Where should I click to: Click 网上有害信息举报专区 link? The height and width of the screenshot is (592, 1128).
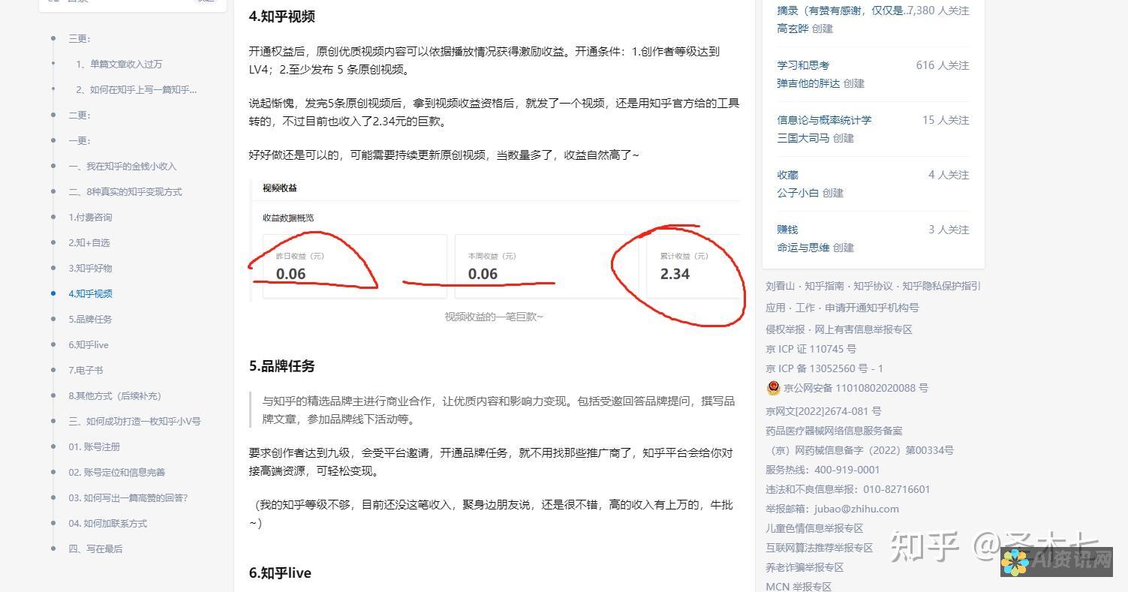pyautogui.click(x=864, y=329)
